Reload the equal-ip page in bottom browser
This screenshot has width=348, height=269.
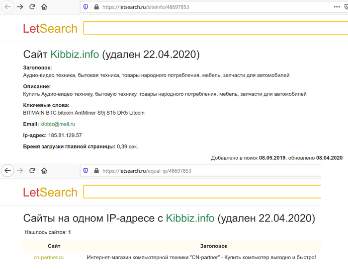(32, 171)
